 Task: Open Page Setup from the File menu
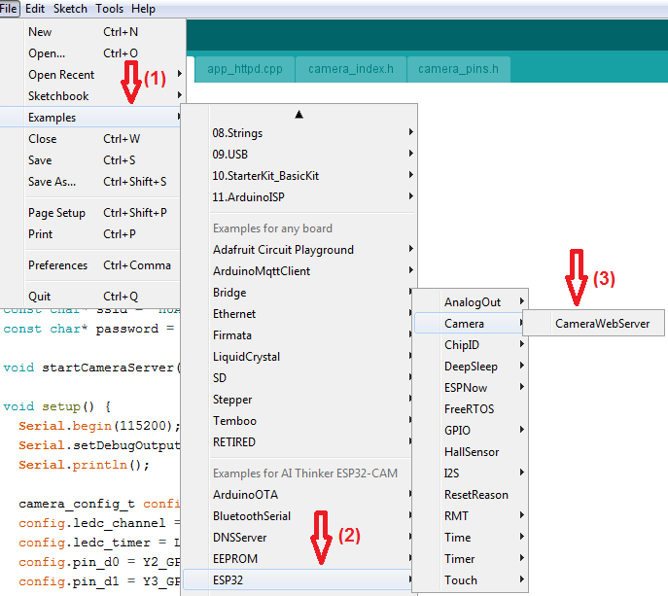90,213
